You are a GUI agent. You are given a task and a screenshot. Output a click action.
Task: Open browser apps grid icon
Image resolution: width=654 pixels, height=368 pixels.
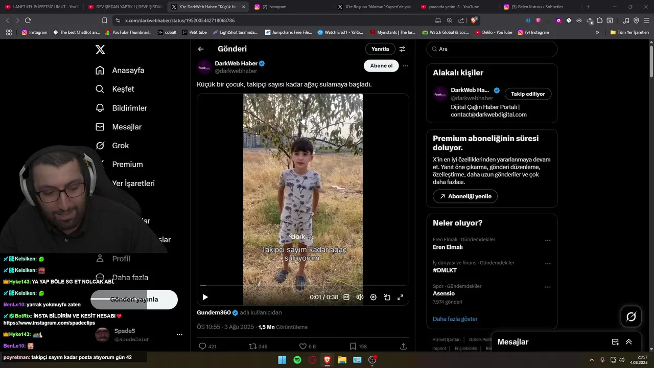[9, 32]
